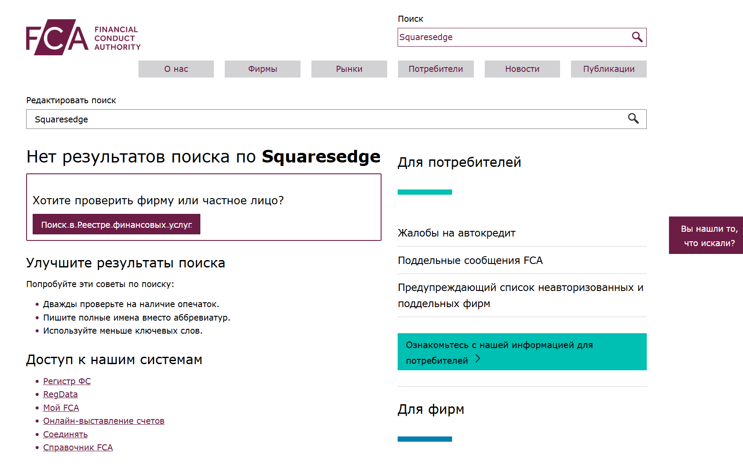Open the «Жалобы на автокредит» link
This screenshot has height=470, width=743.
[456, 233]
